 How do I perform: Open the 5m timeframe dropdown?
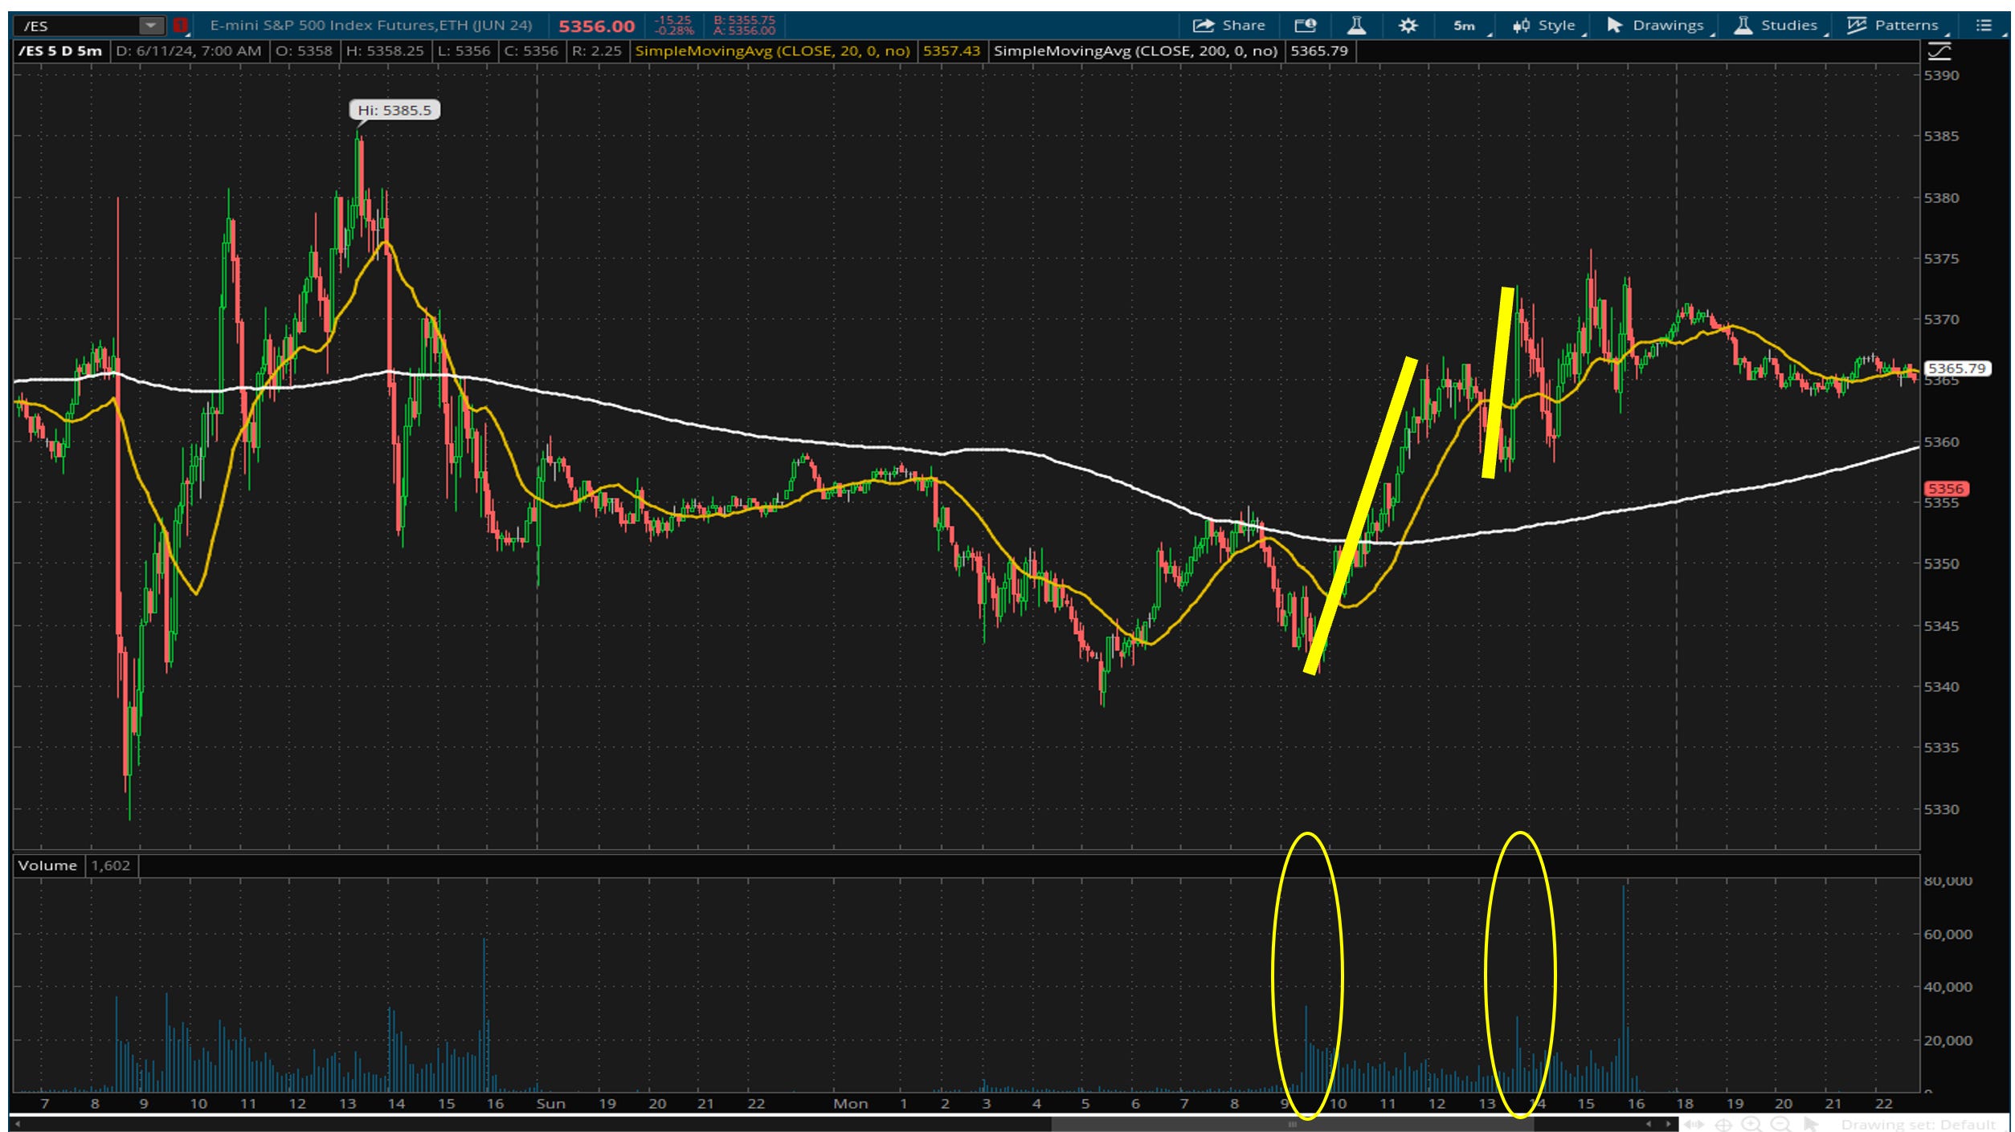pos(1465,26)
